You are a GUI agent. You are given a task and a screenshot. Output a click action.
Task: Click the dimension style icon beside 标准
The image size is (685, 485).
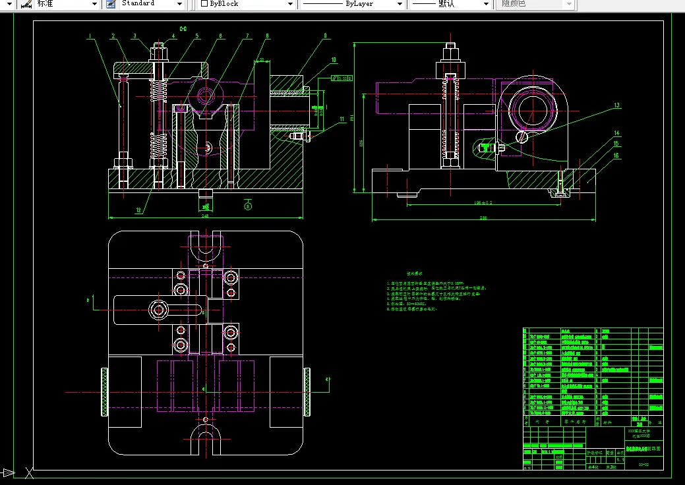tap(26, 4)
